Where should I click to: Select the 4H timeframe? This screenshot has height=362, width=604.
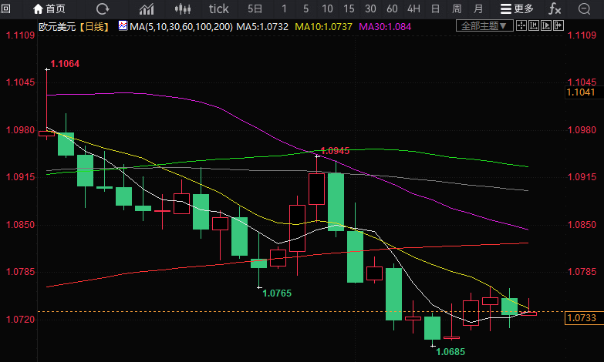click(x=413, y=8)
